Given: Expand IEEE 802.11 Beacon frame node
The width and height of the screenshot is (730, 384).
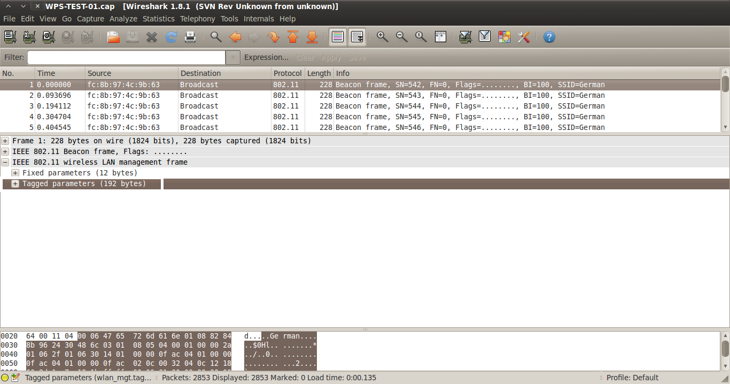Looking at the screenshot, I should (x=5, y=151).
